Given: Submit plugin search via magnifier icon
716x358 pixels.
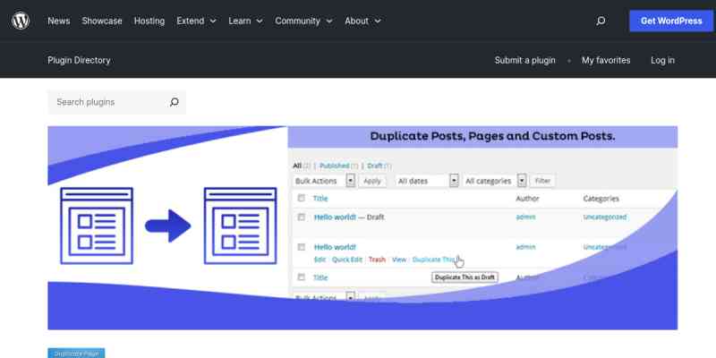Looking at the screenshot, I should pyautogui.click(x=174, y=102).
